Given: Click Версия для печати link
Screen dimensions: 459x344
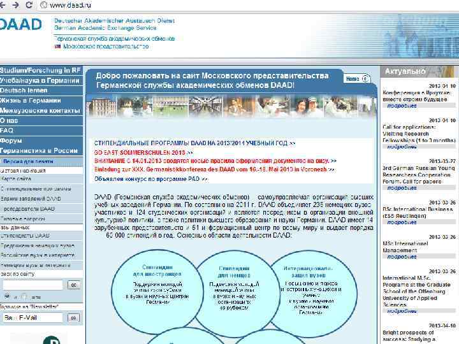Looking at the screenshot, I should tap(28, 161).
